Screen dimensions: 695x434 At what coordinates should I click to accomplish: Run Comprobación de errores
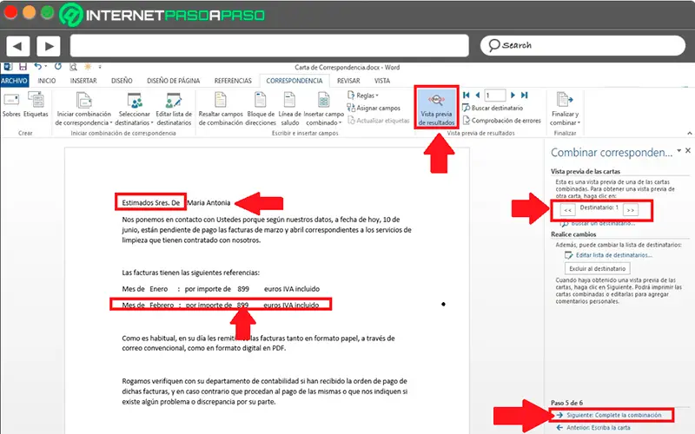tap(502, 120)
